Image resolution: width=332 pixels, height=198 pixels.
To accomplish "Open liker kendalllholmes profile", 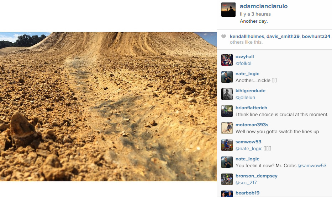I will pos(247,36).
